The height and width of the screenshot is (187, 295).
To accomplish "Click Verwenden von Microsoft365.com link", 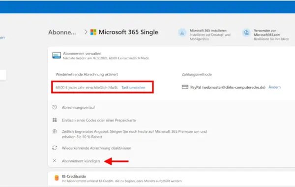I will (x=267, y=32).
